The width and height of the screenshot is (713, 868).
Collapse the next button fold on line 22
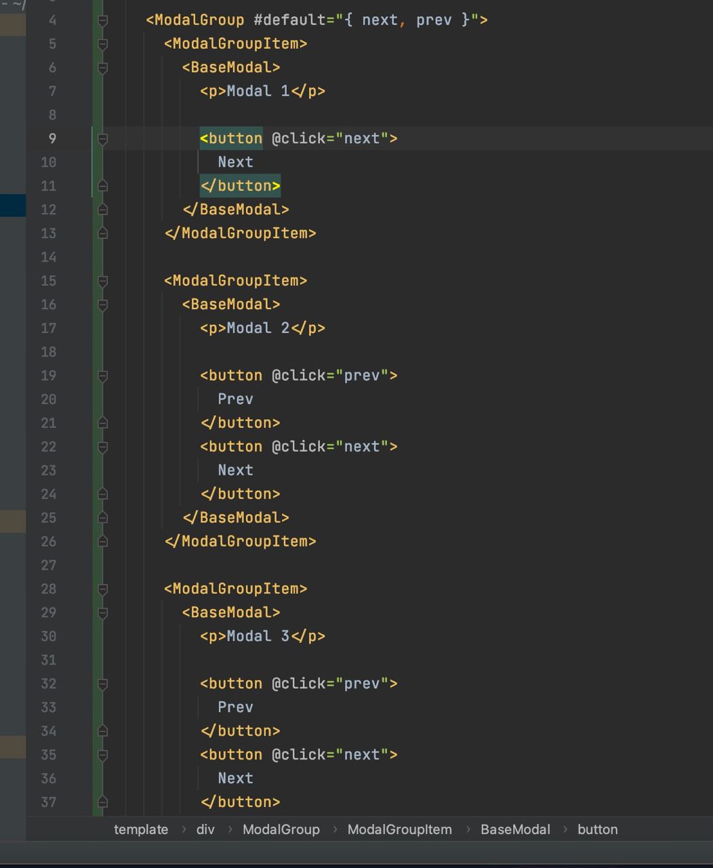[102, 448]
